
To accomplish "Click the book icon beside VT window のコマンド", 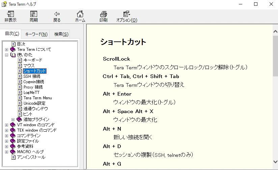I will tap(13, 125).
